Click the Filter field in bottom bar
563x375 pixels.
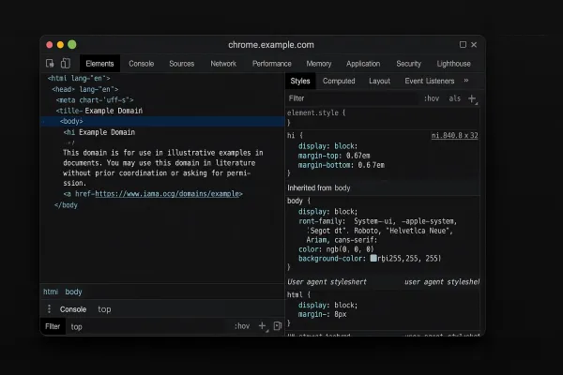[53, 326]
